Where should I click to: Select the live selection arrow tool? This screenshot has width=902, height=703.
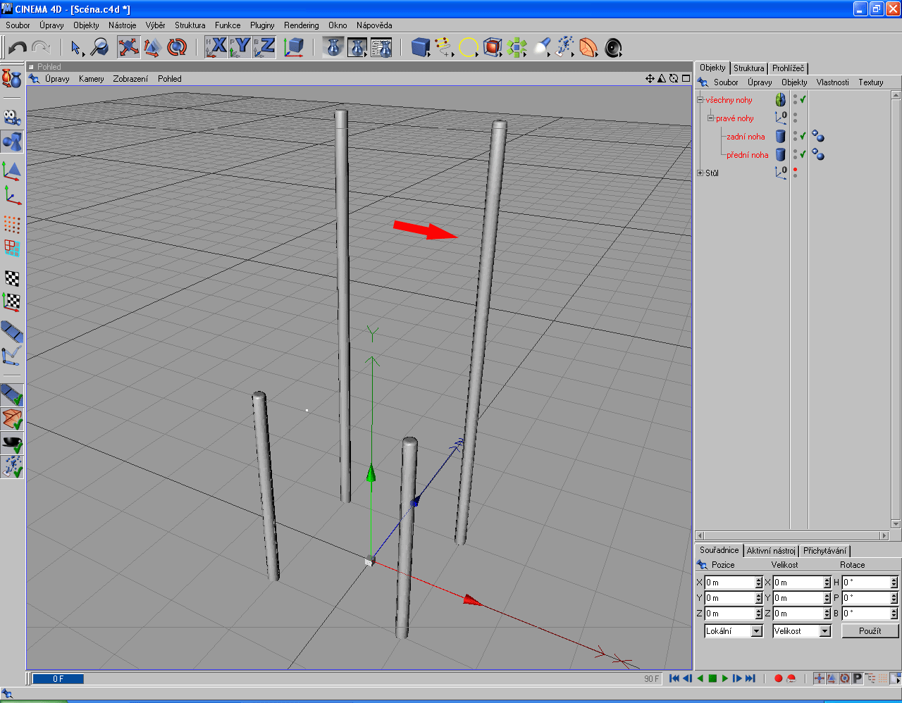click(x=76, y=47)
